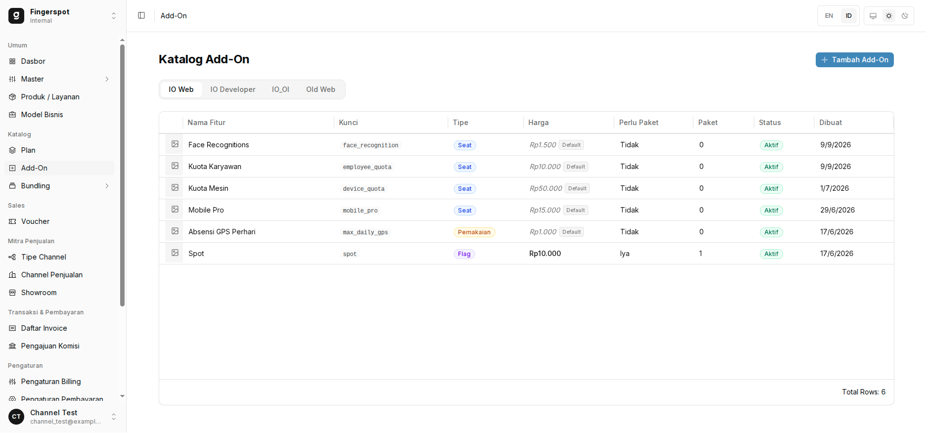Switch language to EN
The image size is (926, 433).
pyautogui.click(x=829, y=16)
